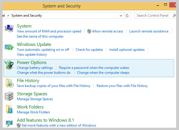This screenshot has width=179, height=130.
Task: Open the Power Options battery plug icon
Action: [x=9, y=65]
